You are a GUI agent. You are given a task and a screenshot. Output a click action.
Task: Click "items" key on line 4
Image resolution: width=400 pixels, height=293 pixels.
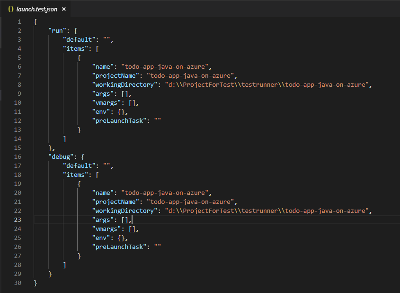click(x=76, y=48)
